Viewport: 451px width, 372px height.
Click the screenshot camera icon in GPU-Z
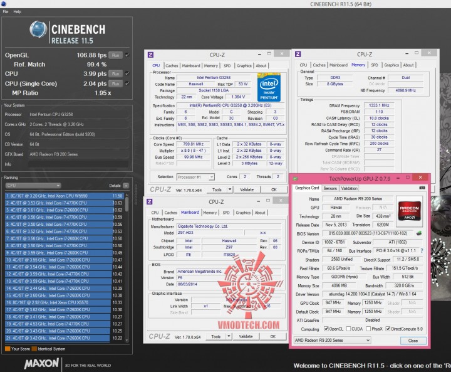coord(422,188)
